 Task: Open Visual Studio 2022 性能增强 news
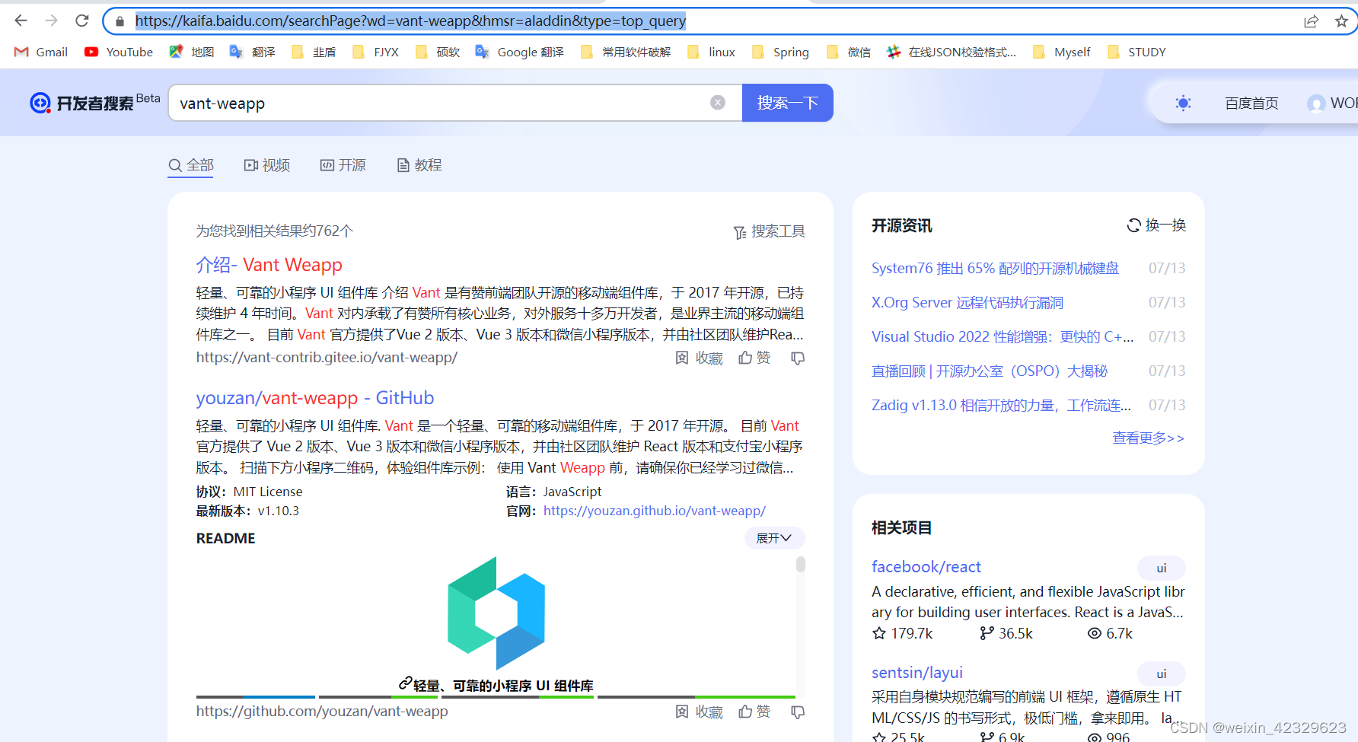(x=1003, y=336)
